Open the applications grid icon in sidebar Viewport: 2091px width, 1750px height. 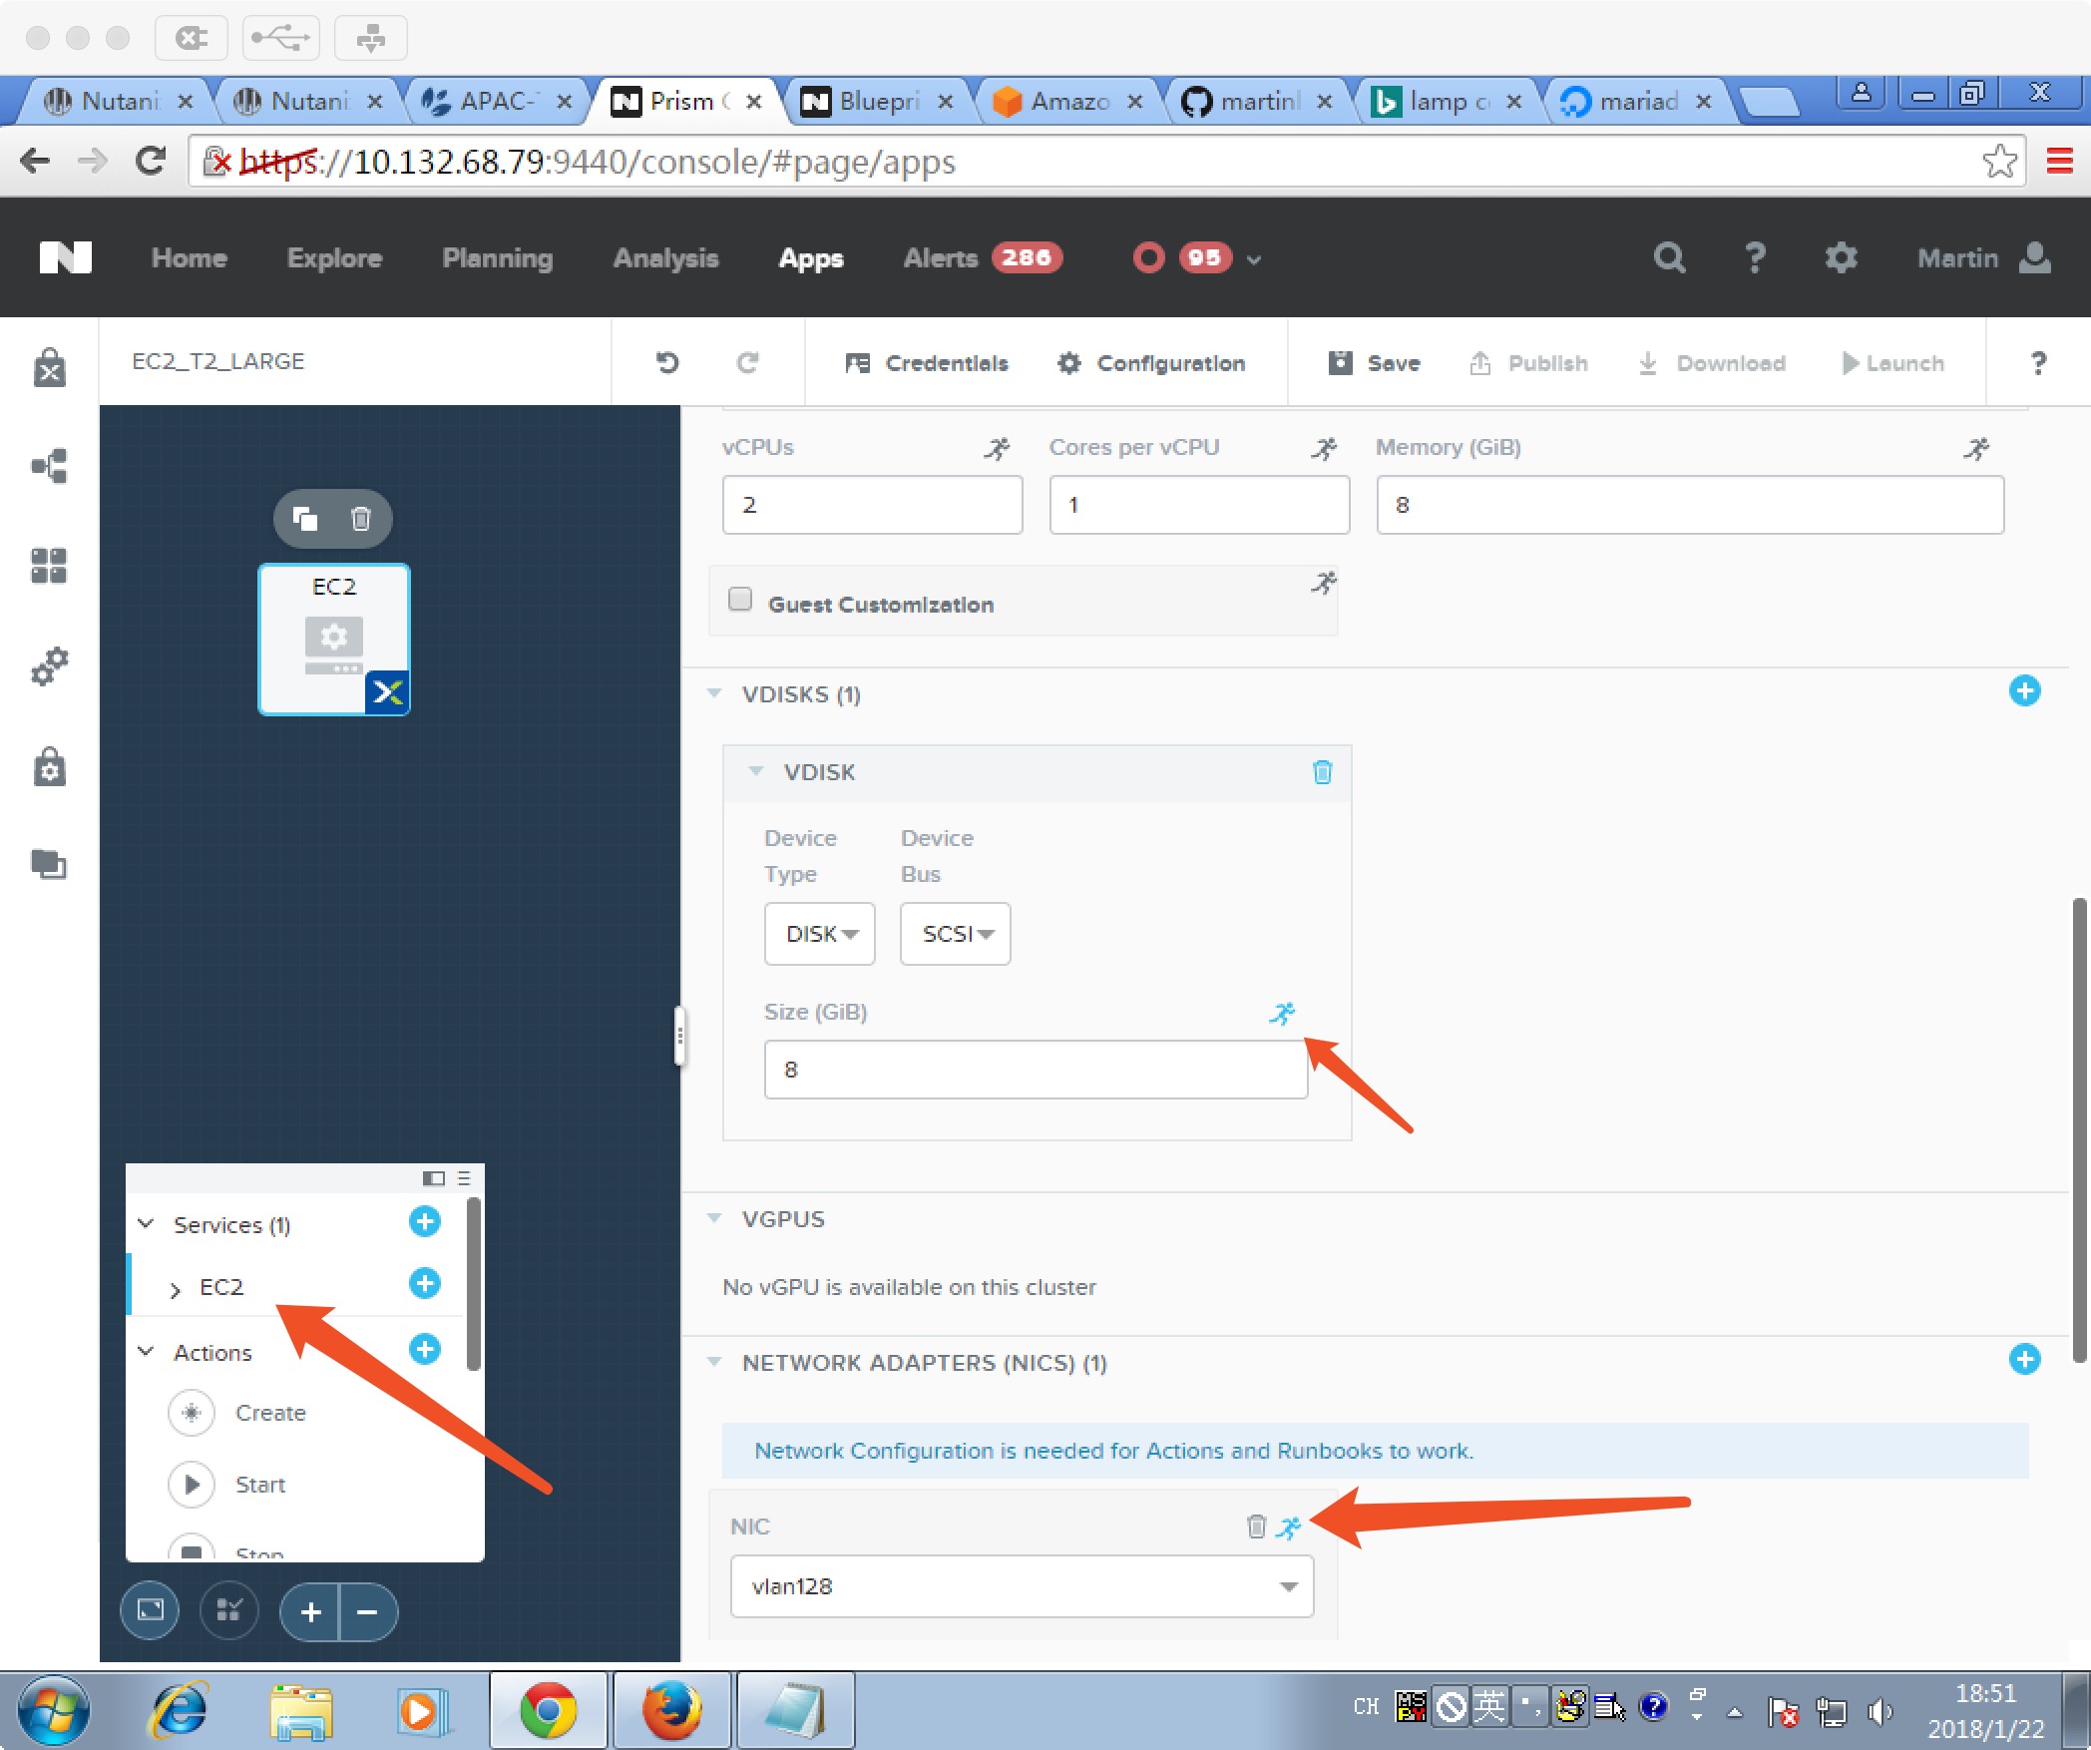click(49, 566)
